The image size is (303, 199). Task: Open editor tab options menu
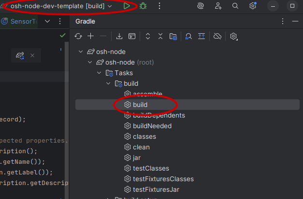tap(60, 21)
